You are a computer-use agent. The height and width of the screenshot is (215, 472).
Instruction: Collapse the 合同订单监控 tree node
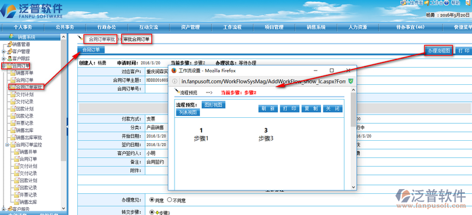[x=7, y=145]
